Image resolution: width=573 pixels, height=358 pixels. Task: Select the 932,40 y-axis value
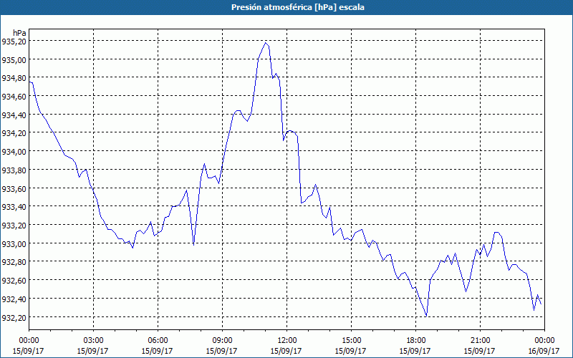pyautogui.click(x=14, y=299)
